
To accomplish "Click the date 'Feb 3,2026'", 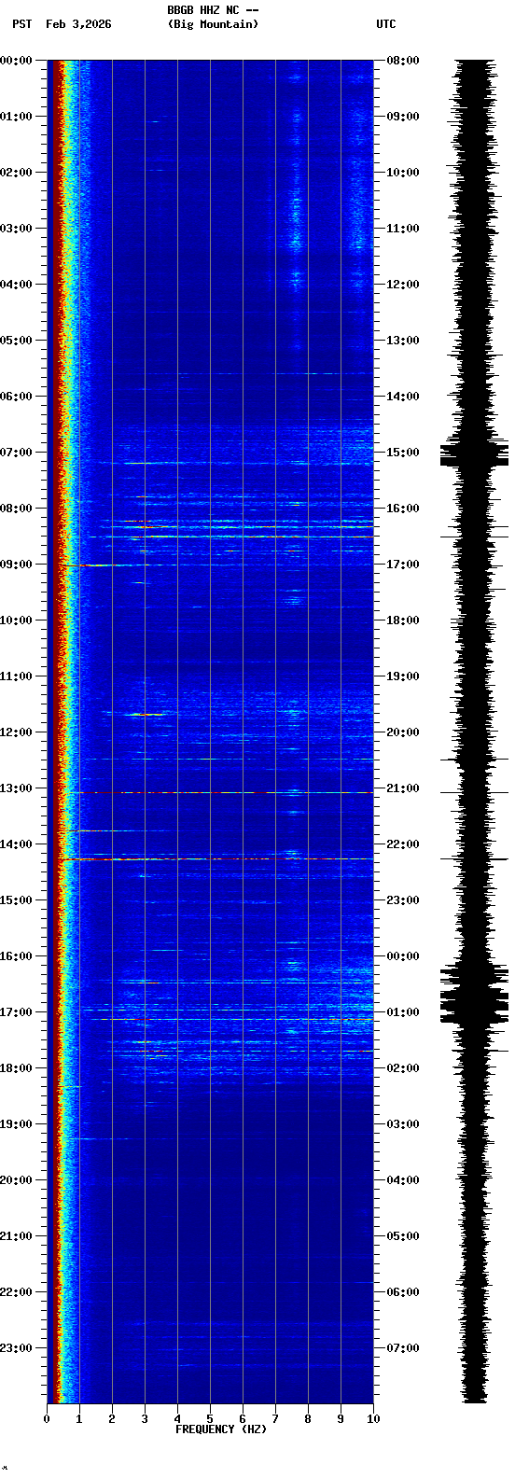I will point(78,24).
